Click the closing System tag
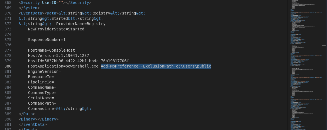 29,8
